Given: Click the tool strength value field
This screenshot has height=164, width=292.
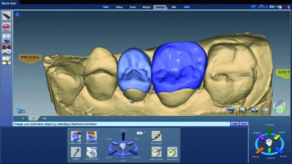Looking at the screenshot, I should coord(139,133).
